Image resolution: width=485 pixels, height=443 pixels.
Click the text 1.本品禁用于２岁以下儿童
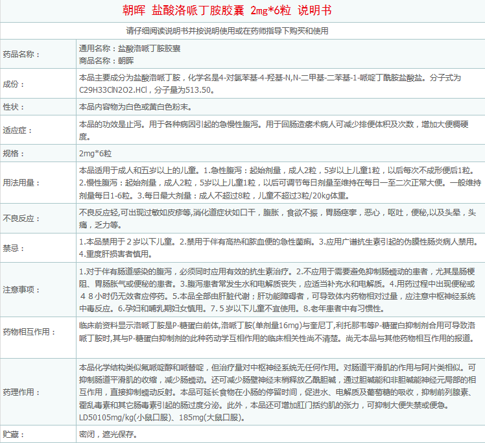[x=128, y=242]
